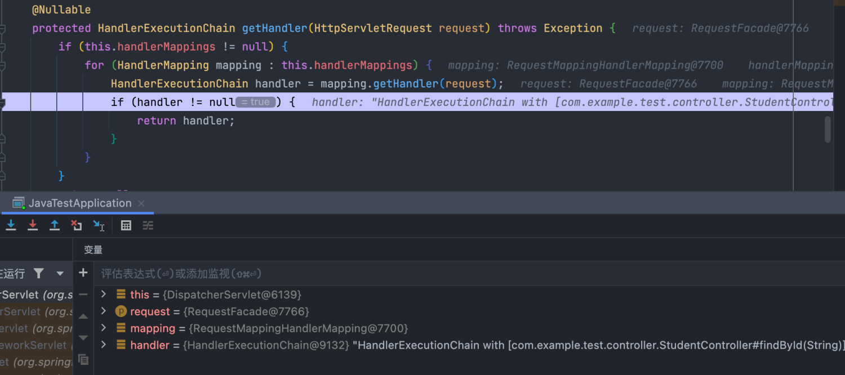Collapse the 'for (HandlerMapping mapping' fold marker
The image size is (845, 375).
point(3,66)
